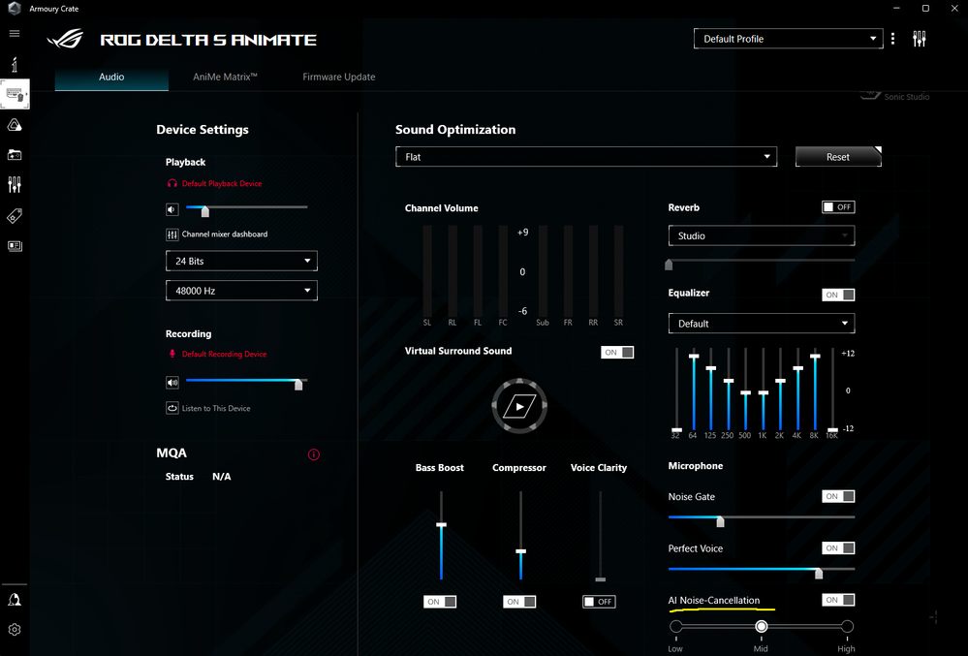Go to the Home info icon in sidebar
Image resolution: width=968 pixels, height=656 pixels.
tap(15, 64)
